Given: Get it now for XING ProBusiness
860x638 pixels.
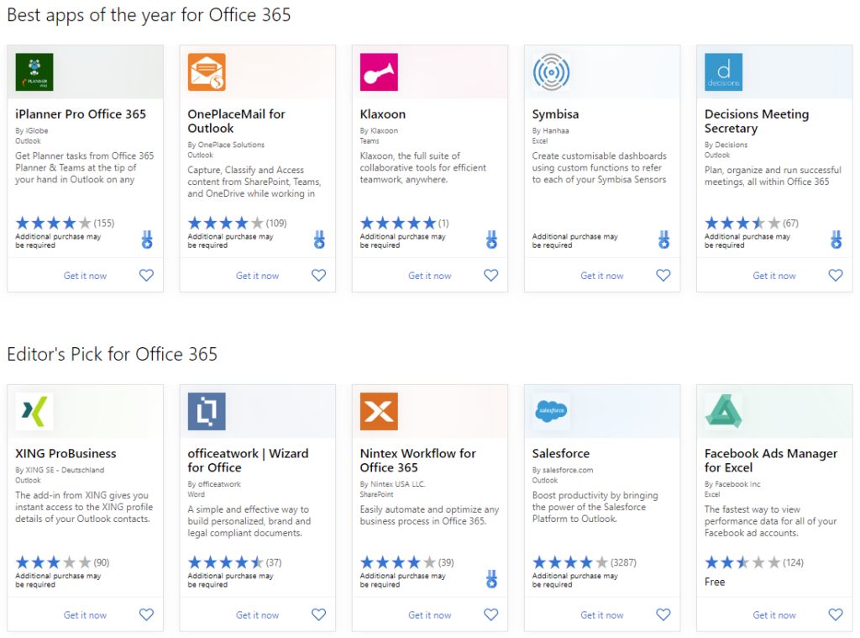Looking at the screenshot, I should click(x=85, y=615).
